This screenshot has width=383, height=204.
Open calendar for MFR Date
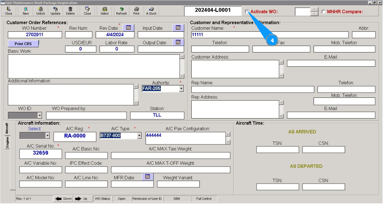148,176
